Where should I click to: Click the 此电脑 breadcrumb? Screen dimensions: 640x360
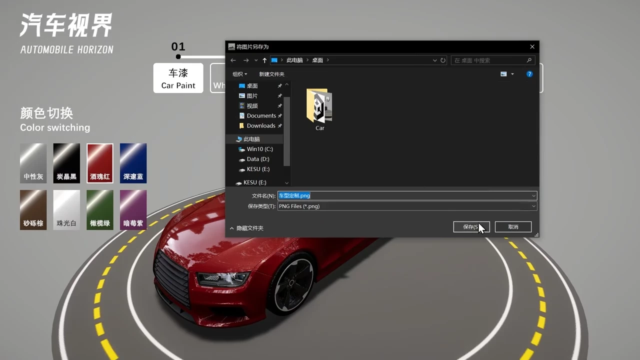coord(294,60)
